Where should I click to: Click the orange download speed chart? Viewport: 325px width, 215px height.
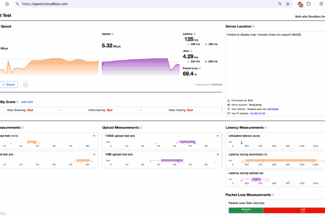(x=49, y=67)
